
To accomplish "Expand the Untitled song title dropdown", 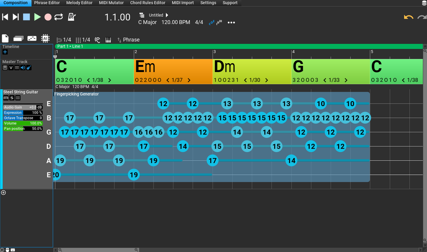I will click(167, 15).
